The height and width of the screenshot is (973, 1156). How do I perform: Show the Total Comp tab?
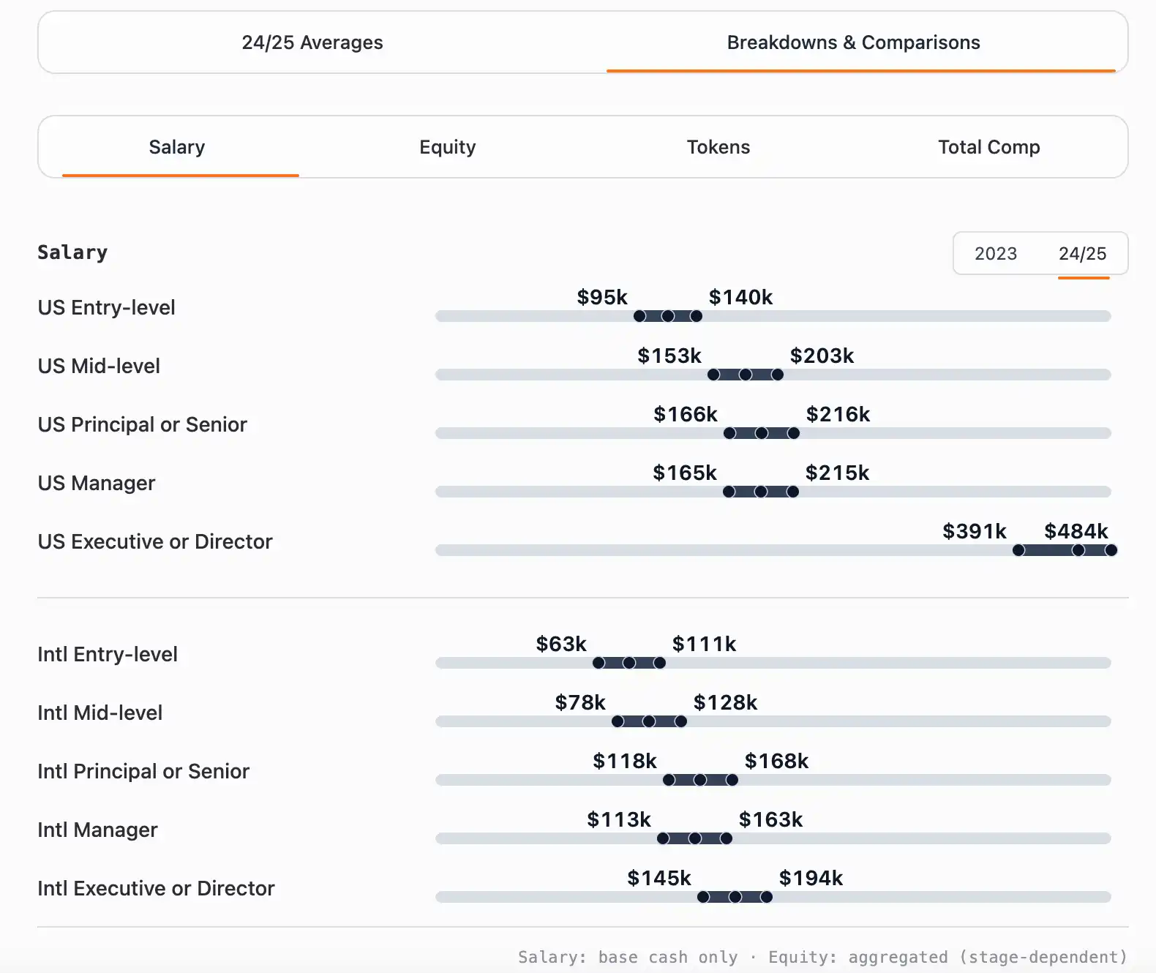click(x=989, y=147)
